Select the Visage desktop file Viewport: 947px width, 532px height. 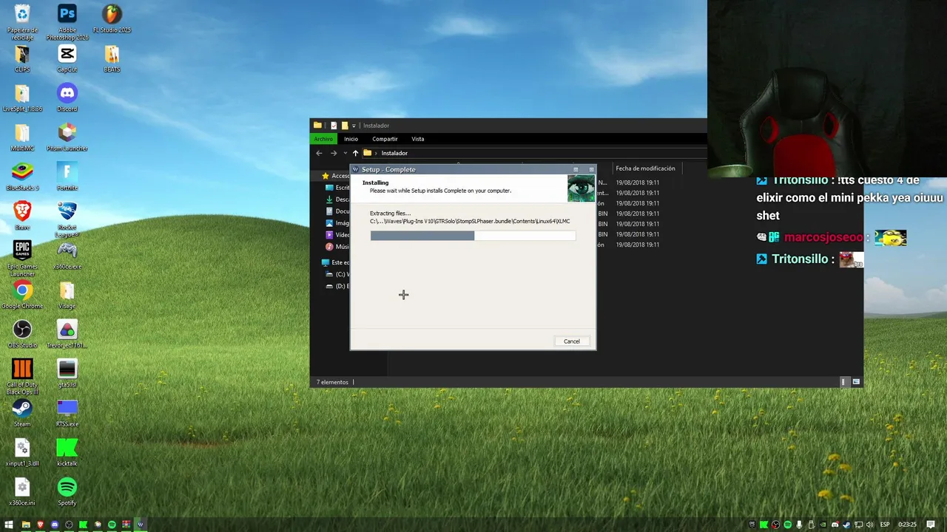click(x=67, y=295)
